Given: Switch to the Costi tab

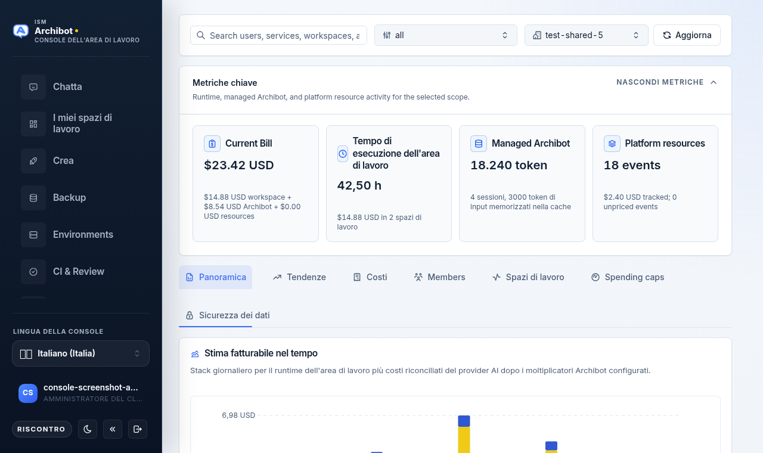Looking at the screenshot, I should pyautogui.click(x=370, y=277).
